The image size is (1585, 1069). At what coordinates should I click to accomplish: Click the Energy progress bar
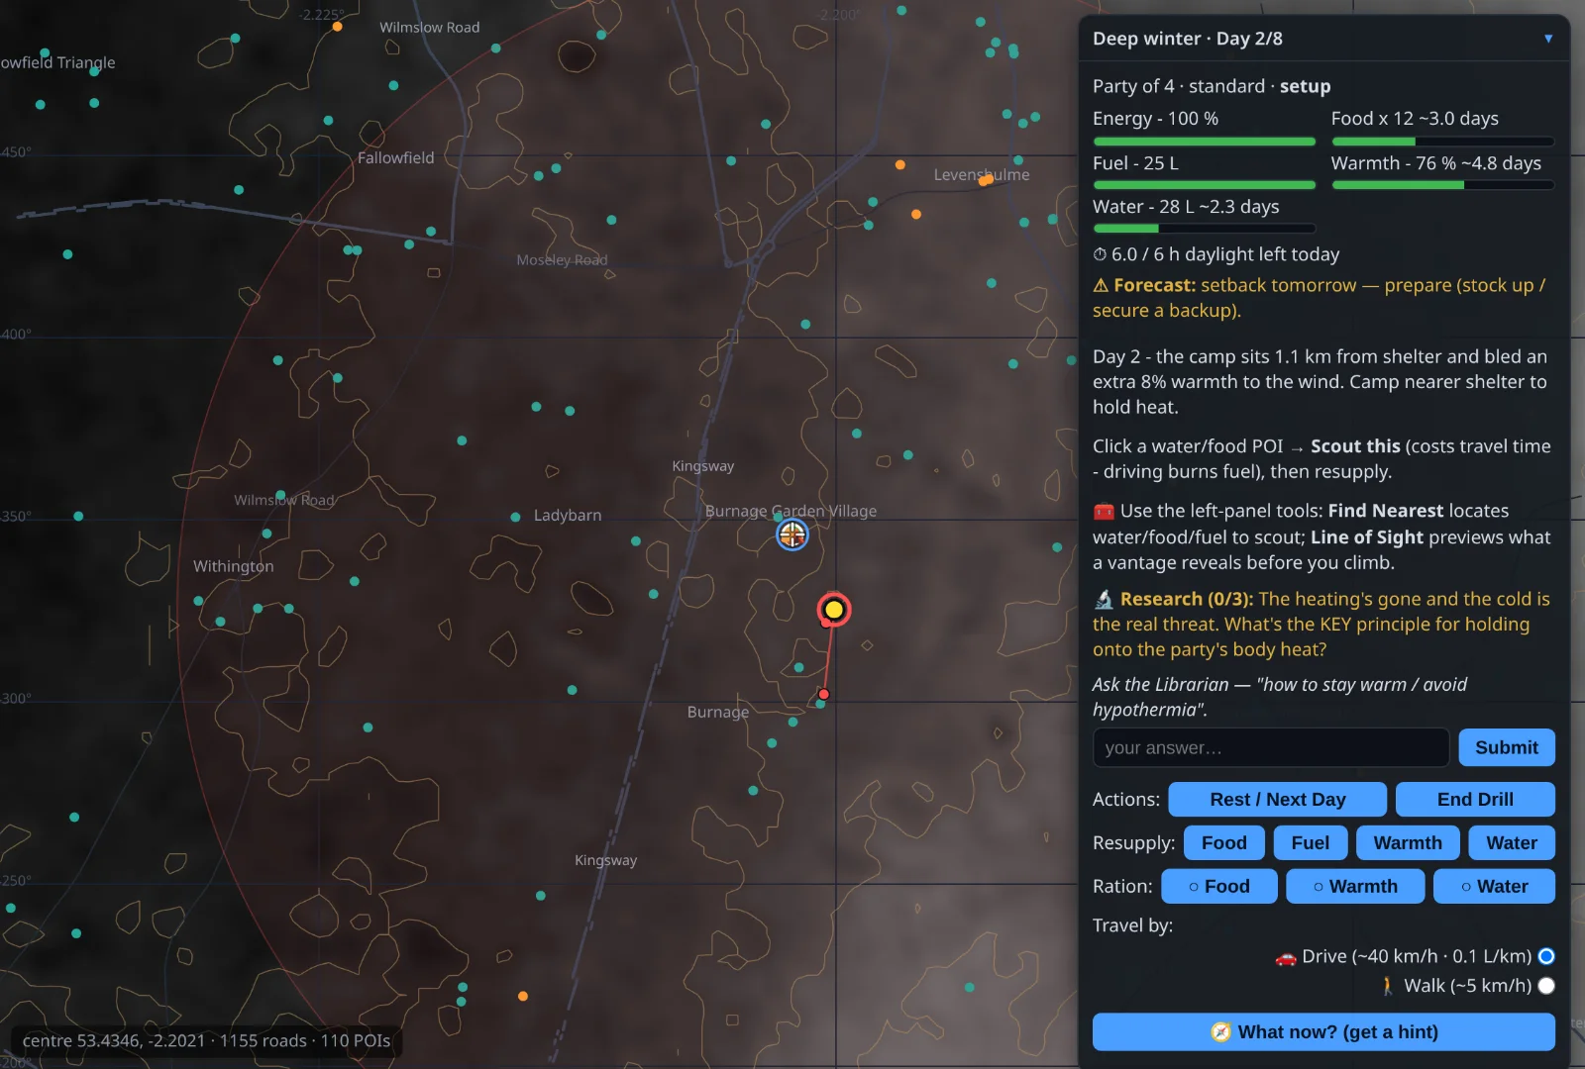[x=1204, y=142]
